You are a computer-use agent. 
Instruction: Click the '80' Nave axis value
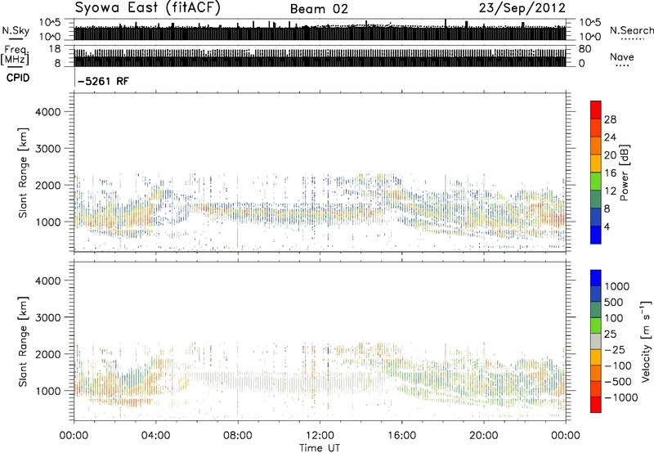click(x=585, y=49)
